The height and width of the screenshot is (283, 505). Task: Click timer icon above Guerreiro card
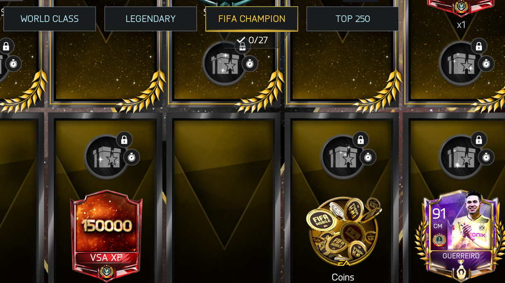coord(486,157)
